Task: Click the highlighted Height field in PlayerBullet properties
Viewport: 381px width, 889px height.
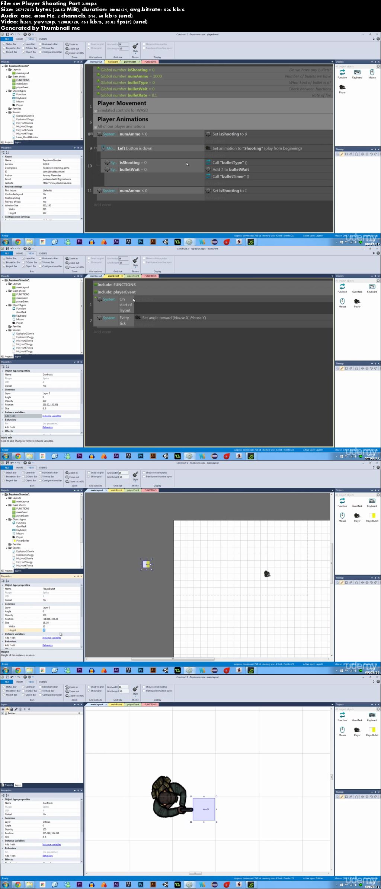Action: pos(44,630)
